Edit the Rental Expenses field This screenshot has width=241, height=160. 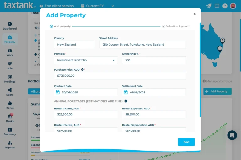click(154, 114)
